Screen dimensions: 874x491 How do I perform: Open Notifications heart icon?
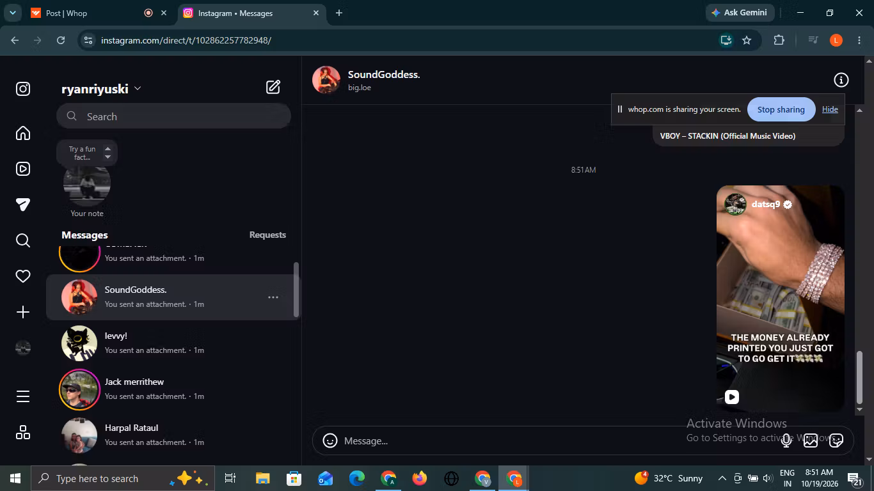[23, 276]
